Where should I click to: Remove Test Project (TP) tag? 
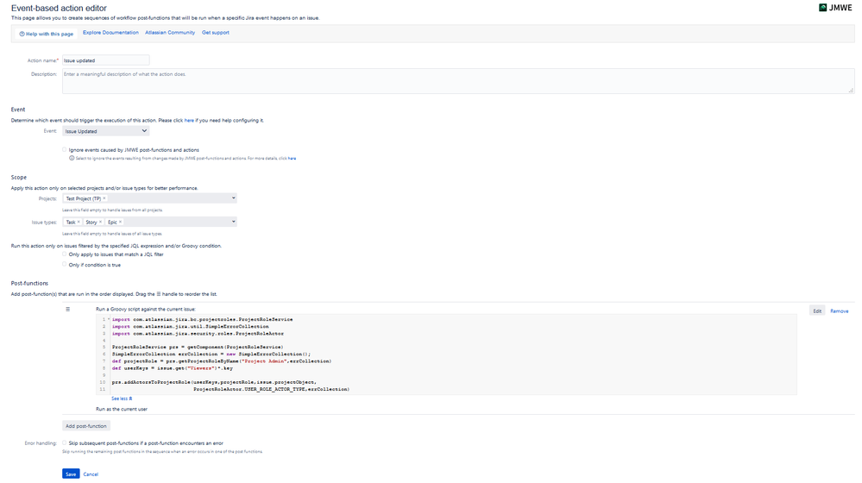point(104,198)
